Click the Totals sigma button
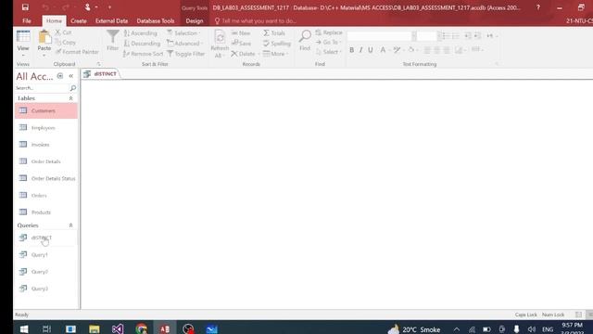The image size is (593, 334). pyautogui.click(x=274, y=33)
